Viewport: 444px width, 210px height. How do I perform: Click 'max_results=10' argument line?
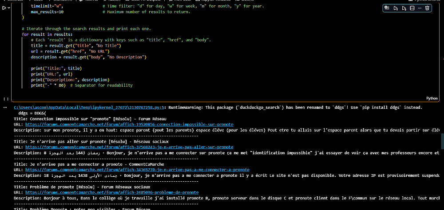(48, 12)
